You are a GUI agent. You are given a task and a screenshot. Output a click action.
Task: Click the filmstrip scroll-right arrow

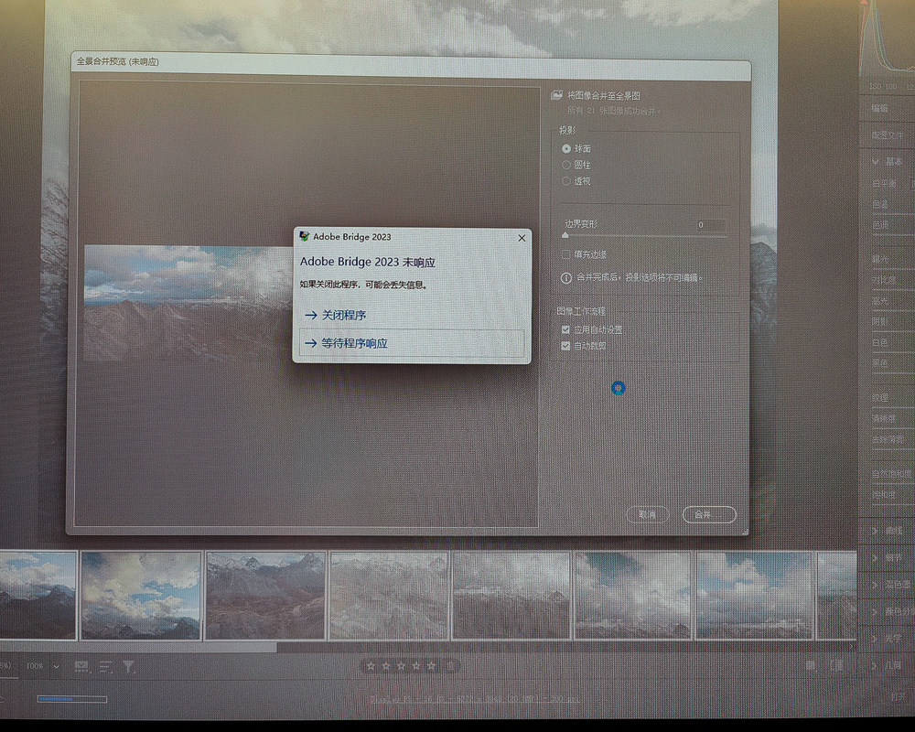pyautogui.click(x=851, y=646)
